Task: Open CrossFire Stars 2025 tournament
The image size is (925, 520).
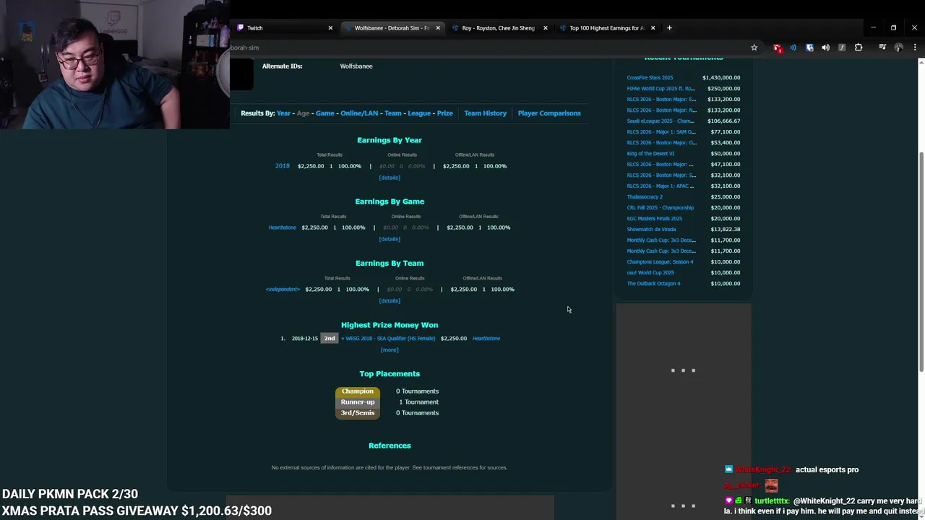Action: [650, 78]
